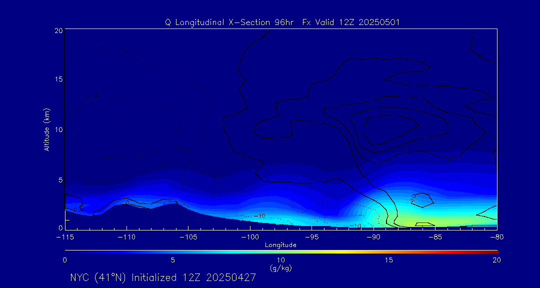Select the -85 longitude tick label
540x288 pixels.
pos(435,237)
